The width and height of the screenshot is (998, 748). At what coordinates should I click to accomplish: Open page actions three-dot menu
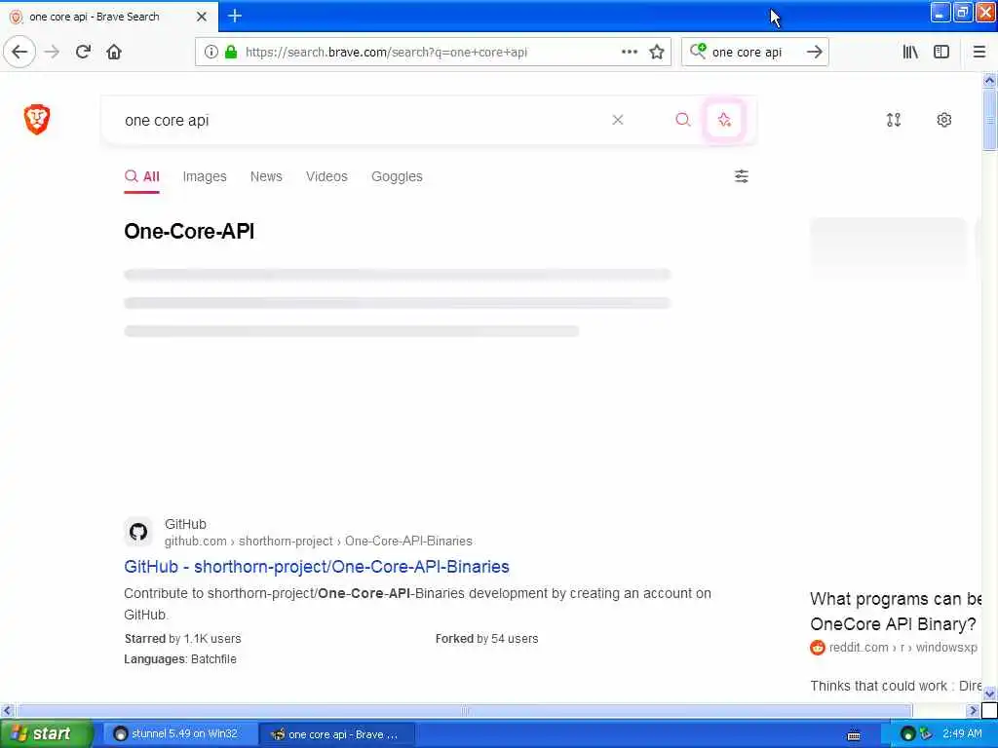[629, 53]
